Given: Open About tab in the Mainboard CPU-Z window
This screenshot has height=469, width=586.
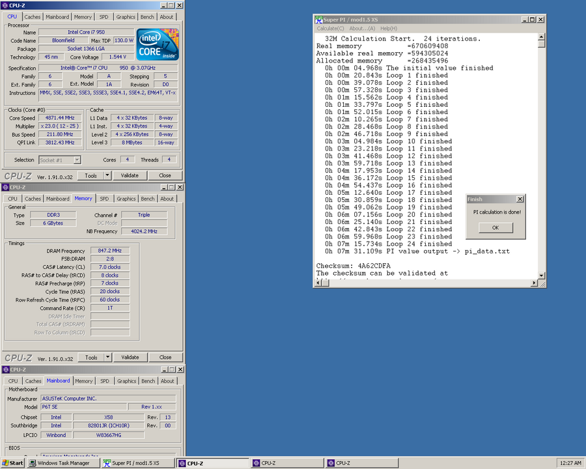Looking at the screenshot, I should click(x=167, y=380).
